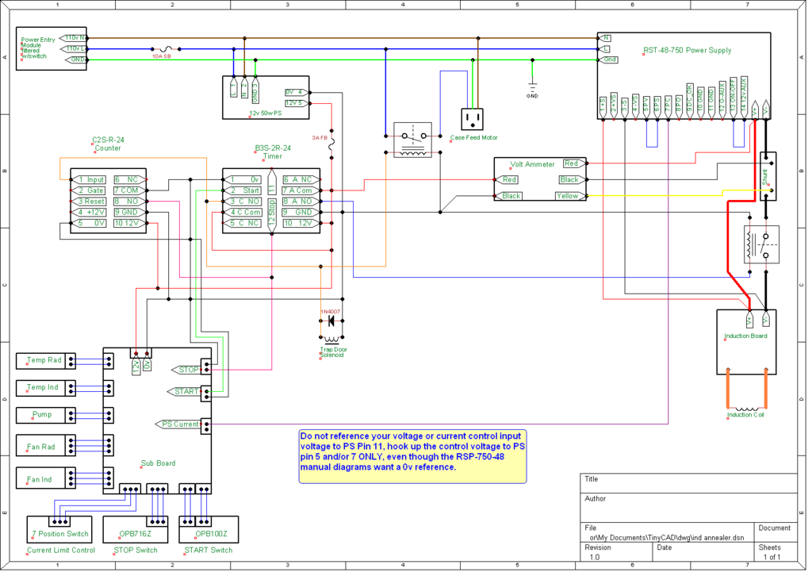Click the Power Entry Module label
Viewport: 812px width, 576px height.
tap(37, 48)
